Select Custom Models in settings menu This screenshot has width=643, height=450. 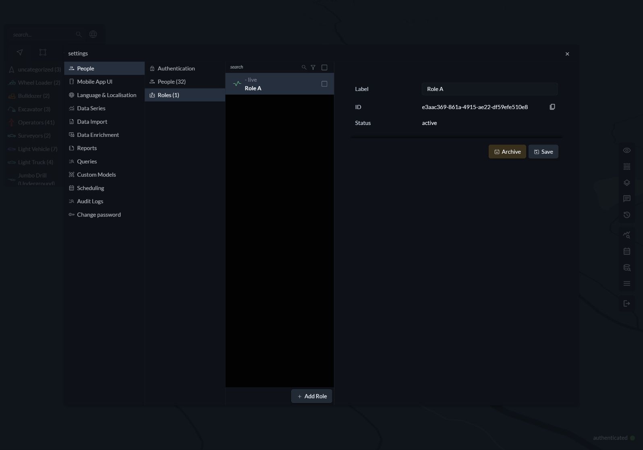coord(104,175)
